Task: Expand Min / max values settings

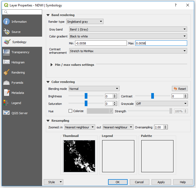Action: [x=52, y=65]
